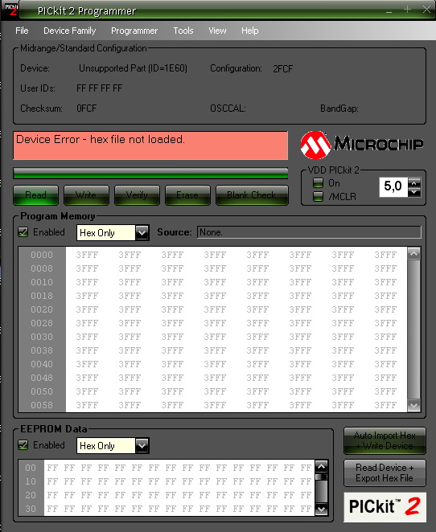This screenshot has height=532, width=436.
Task: Click the VDD voltage value field 5,0
Action: coord(393,187)
